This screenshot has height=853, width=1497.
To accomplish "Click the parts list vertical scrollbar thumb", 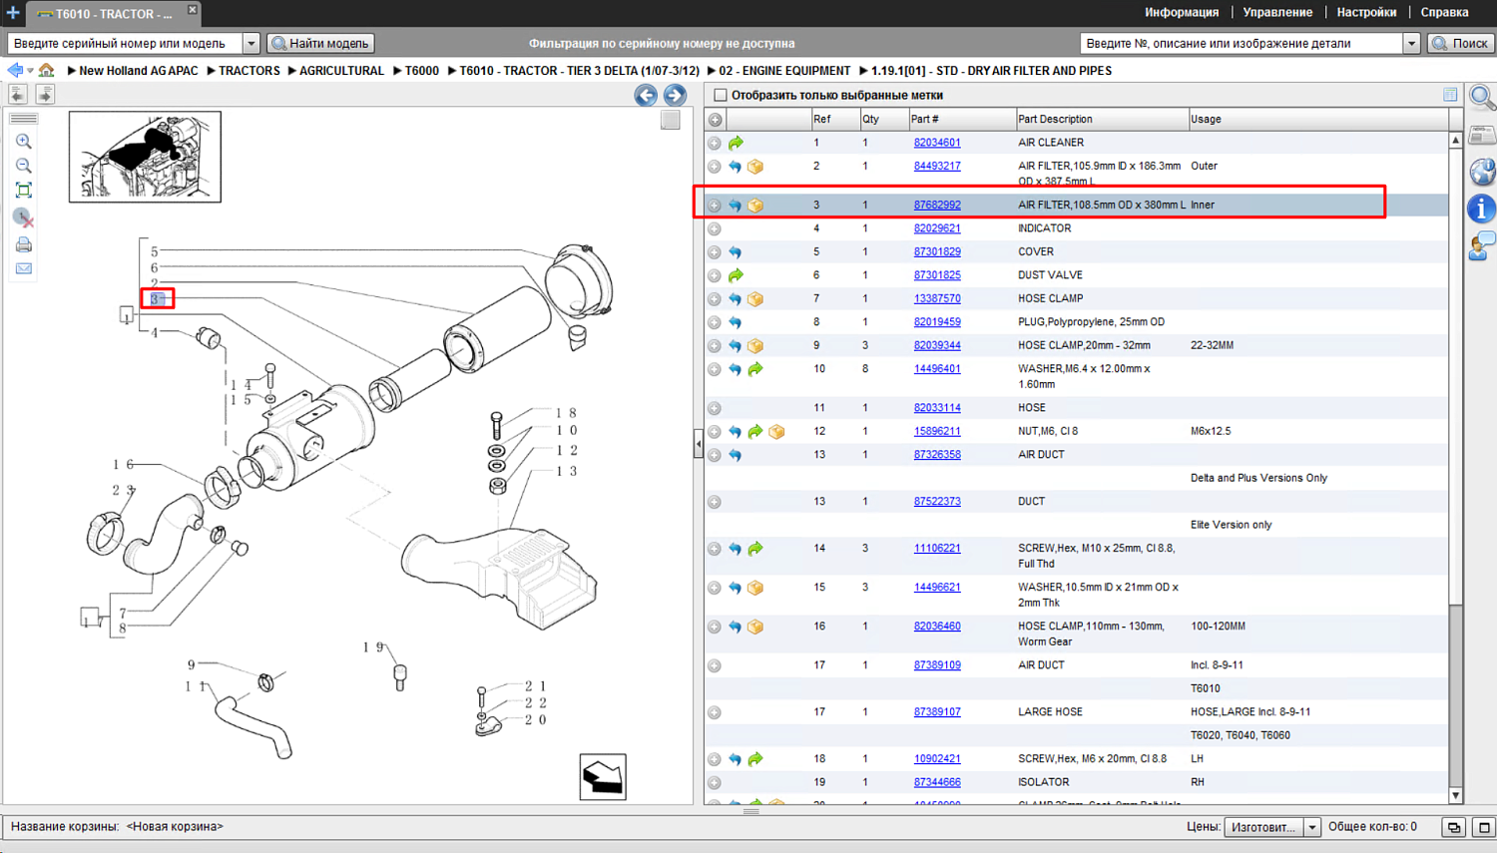I will tap(1455, 377).
